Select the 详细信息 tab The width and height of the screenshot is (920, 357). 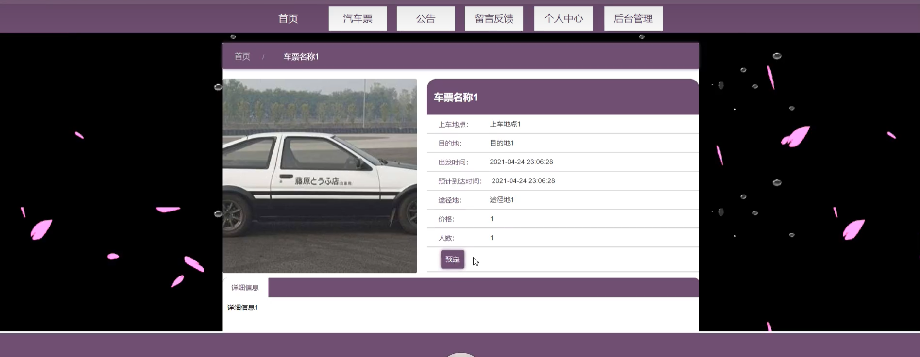[x=245, y=288]
